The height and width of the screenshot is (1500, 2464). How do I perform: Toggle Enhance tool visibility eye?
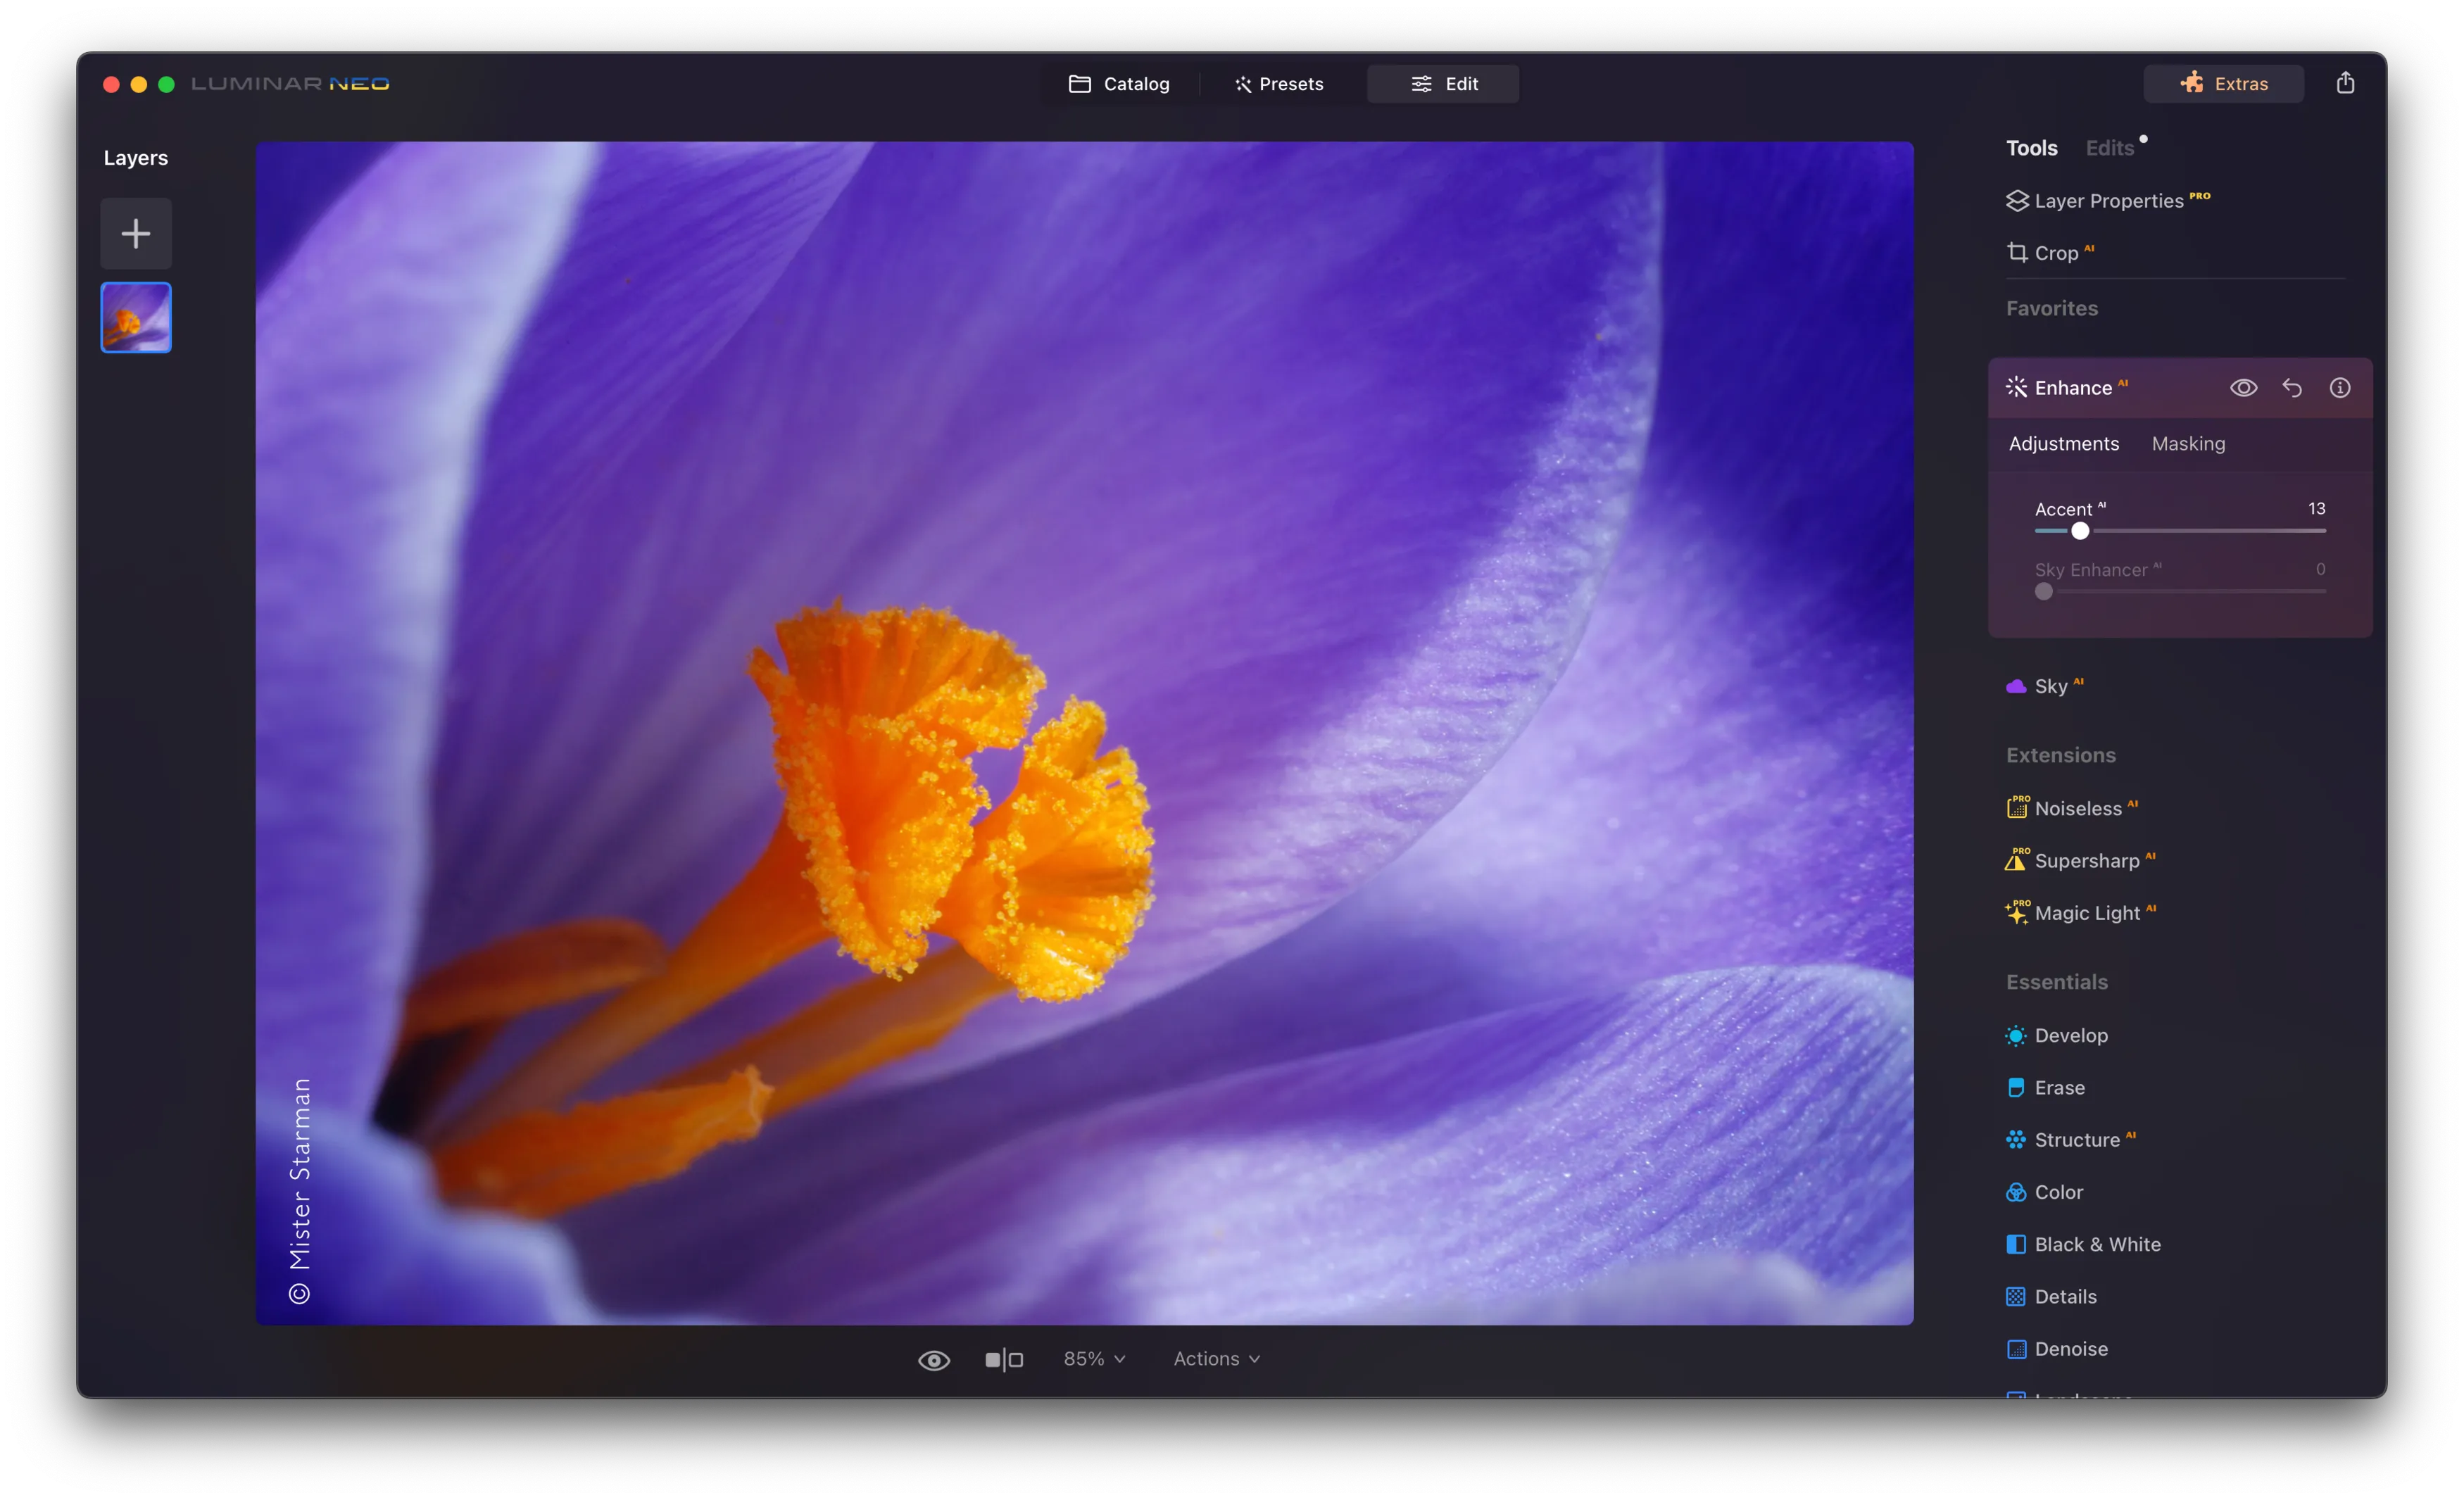2243,388
